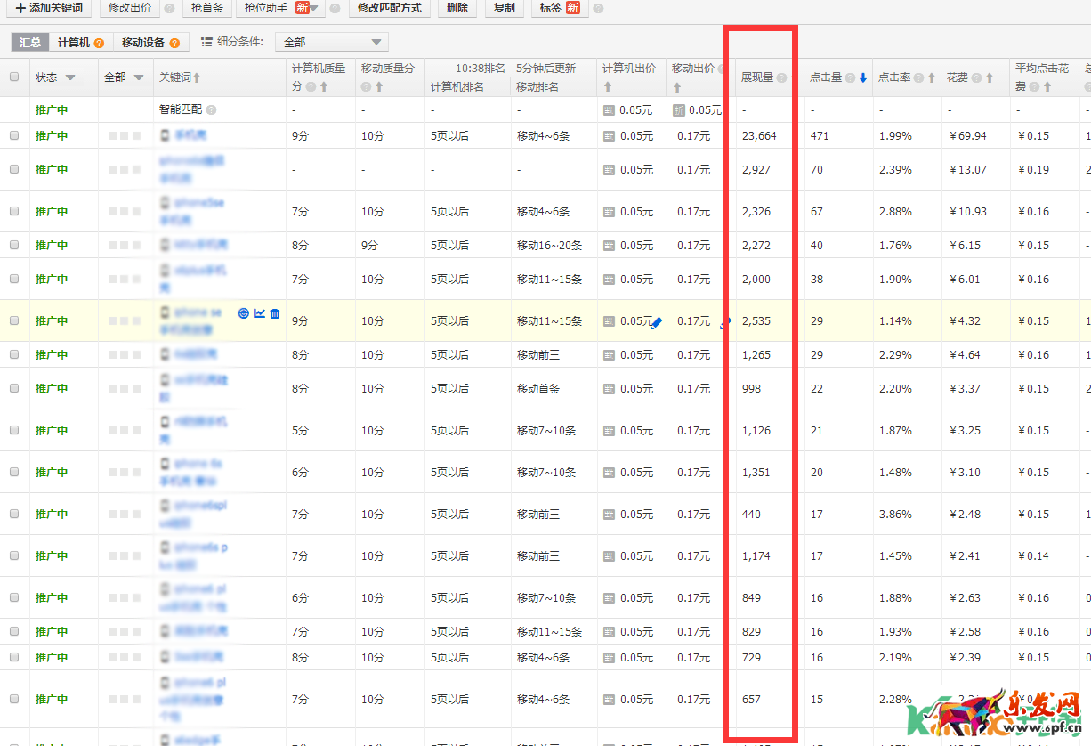Switch to the 移动设备 tab
Viewport: 1091px width, 746px height.
151,42
